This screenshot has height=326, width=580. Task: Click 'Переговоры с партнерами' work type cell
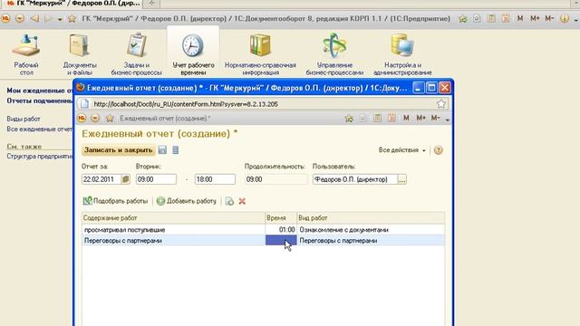point(371,240)
